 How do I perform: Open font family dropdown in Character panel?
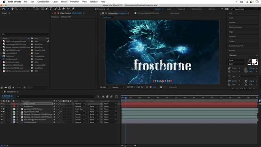237,60
